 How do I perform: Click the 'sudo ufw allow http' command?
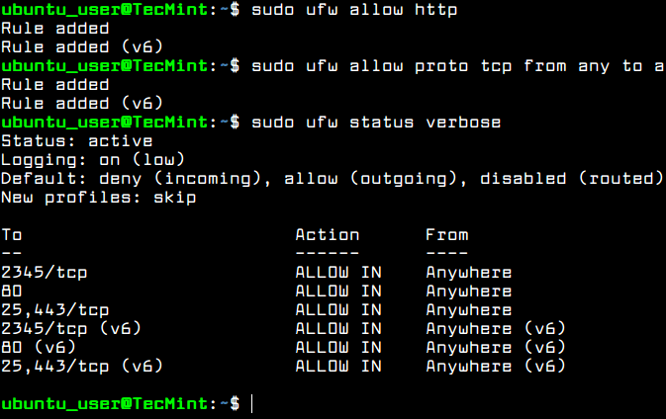point(354,10)
